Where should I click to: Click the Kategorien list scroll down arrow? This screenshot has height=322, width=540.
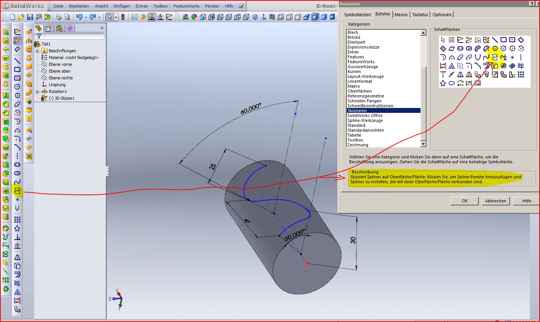424,144
